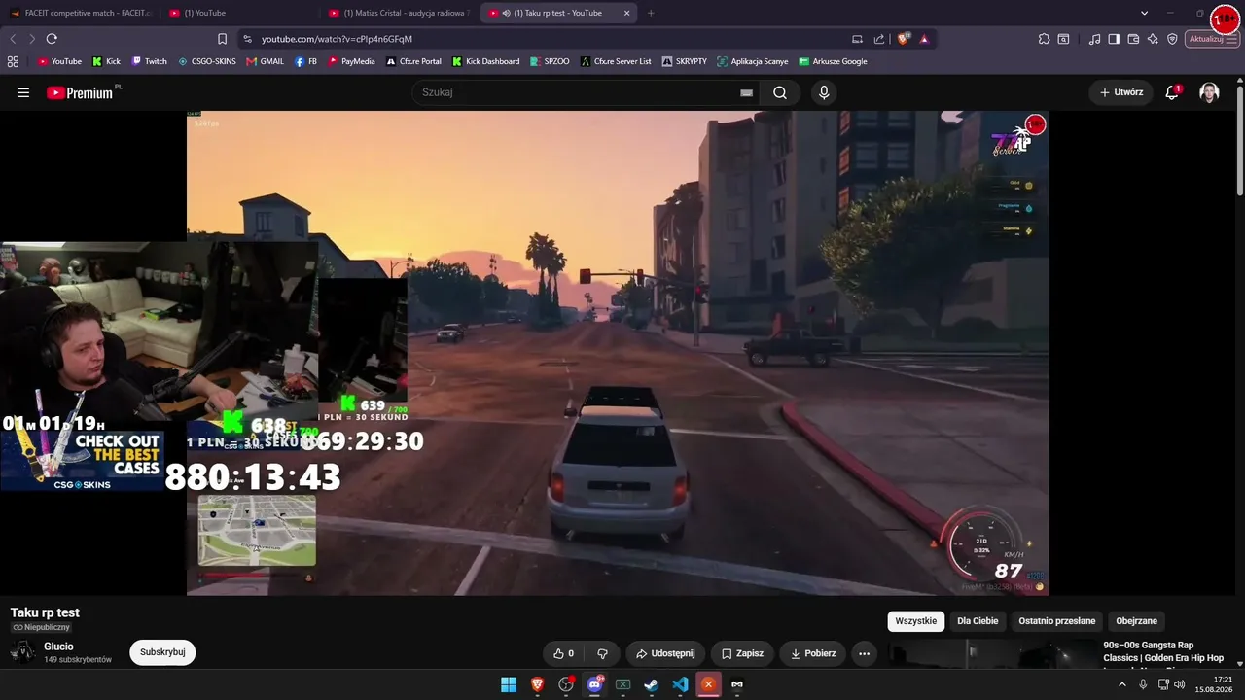1245x700 pixels.
Task: Open 90s–00s Gangsta Rap Classics thumbnail
Action: click(992, 656)
